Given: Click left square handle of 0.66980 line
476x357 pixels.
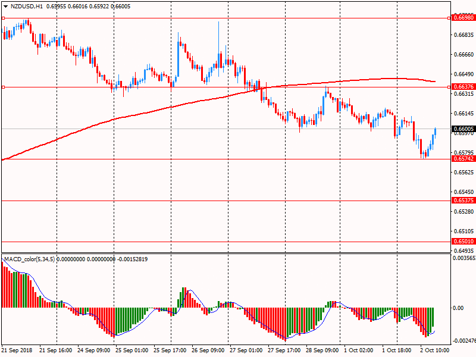Looking at the screenshot, I should pyautogui.click(x=3, y=18).
